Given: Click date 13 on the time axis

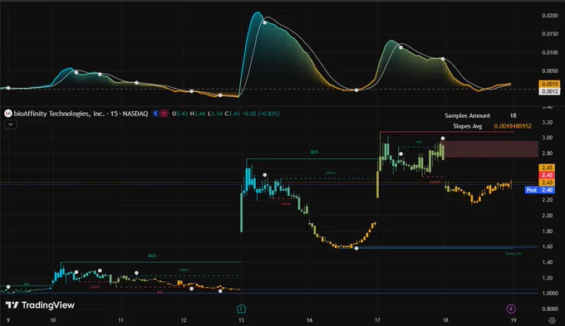Looking at the screenshot, I should point(241,320).
